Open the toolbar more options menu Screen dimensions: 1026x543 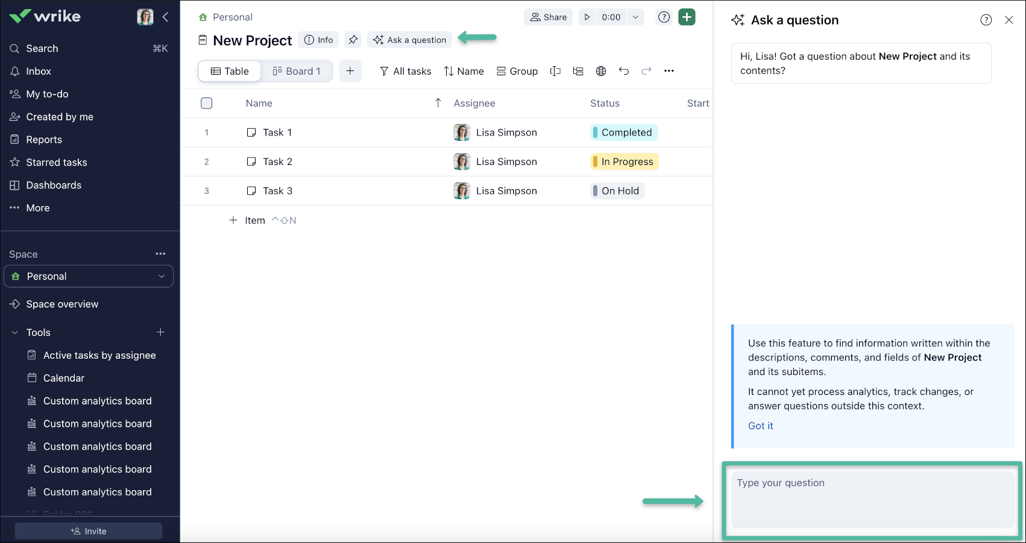(669, 71)
